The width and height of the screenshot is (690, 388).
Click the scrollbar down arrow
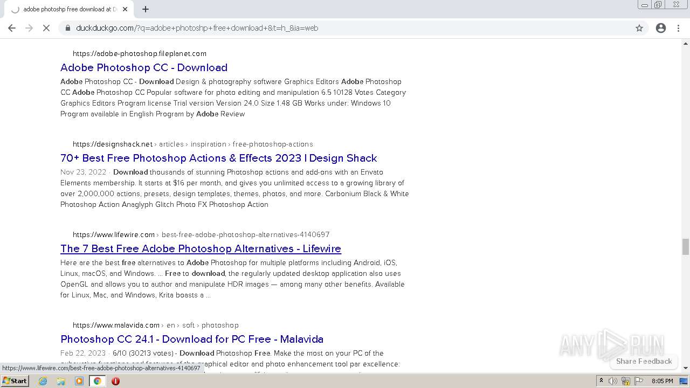[686, 368]
